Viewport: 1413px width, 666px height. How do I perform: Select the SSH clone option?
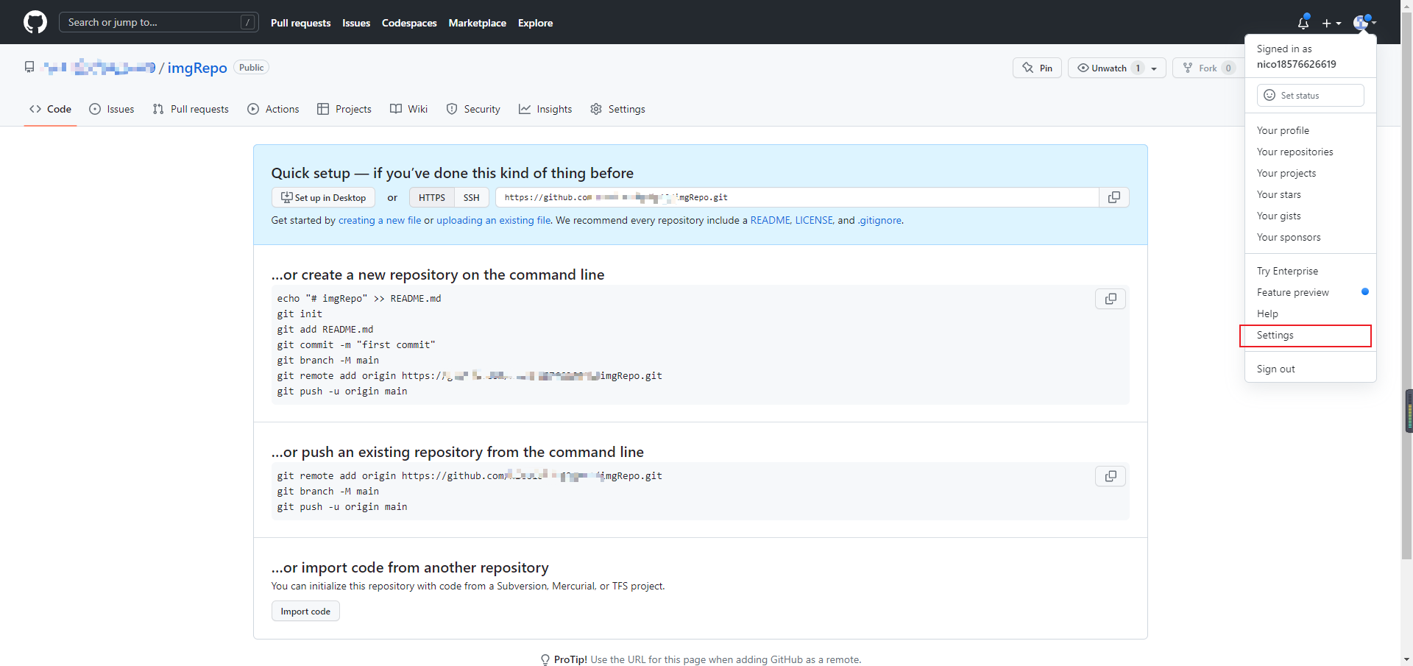click(472, 197)
